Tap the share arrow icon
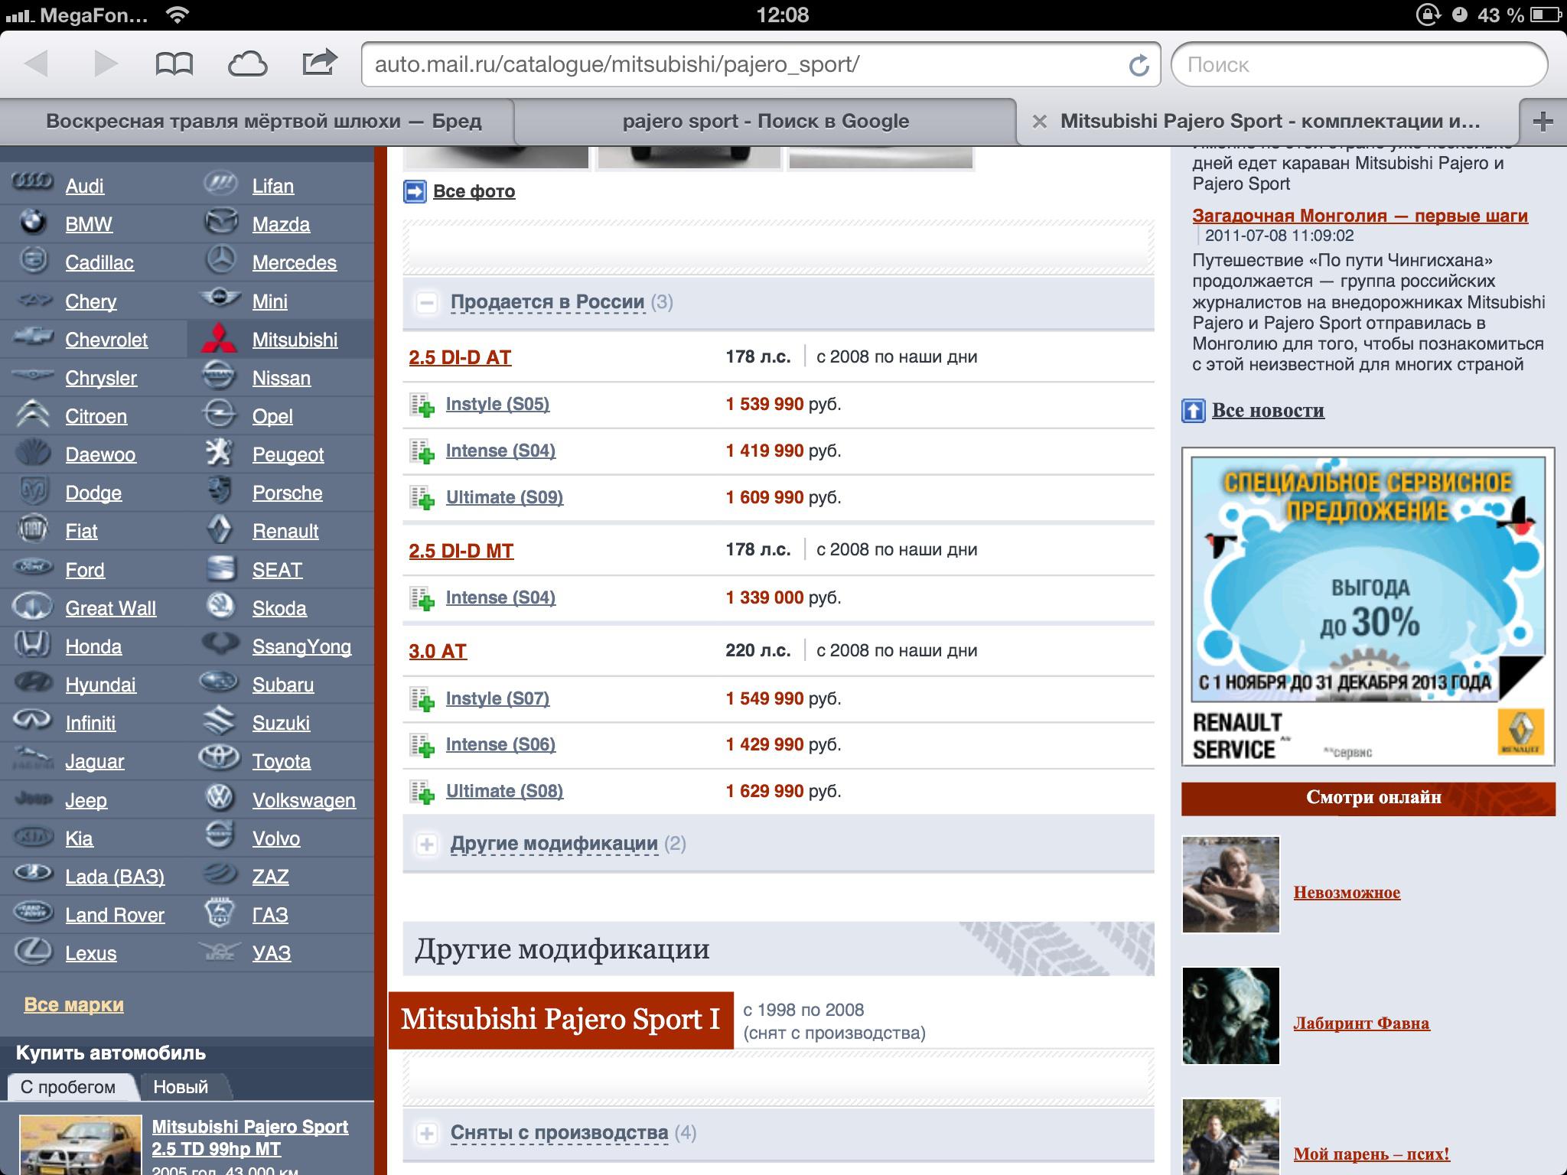 (319, 63)
